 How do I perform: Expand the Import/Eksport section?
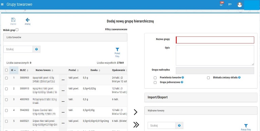(x=201, y=97)
